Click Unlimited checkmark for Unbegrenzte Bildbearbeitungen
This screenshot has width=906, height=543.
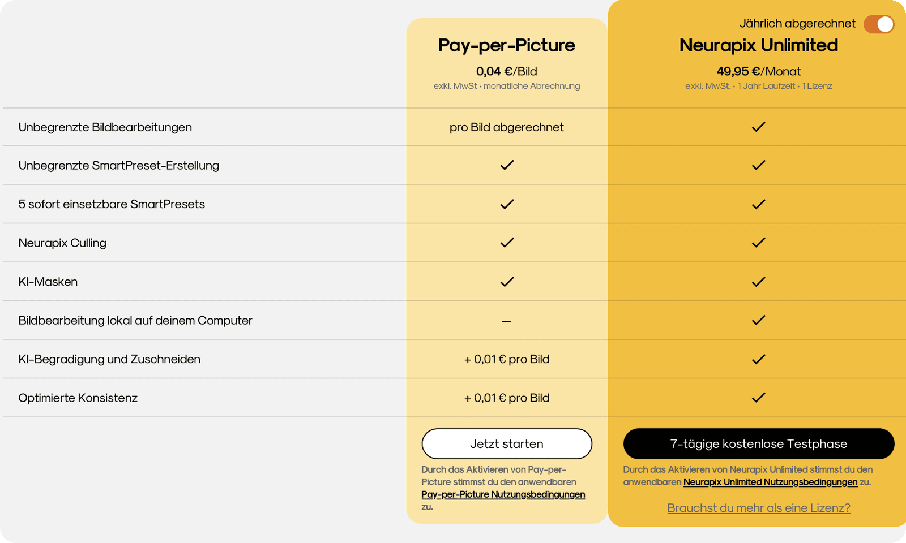(759, 127)
